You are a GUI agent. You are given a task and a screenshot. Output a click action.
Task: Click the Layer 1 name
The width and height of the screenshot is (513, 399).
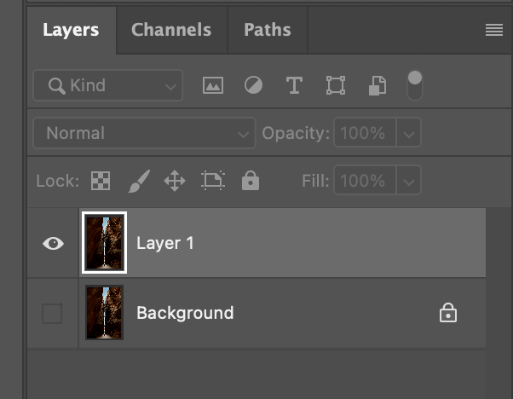[x=165, y=244]
